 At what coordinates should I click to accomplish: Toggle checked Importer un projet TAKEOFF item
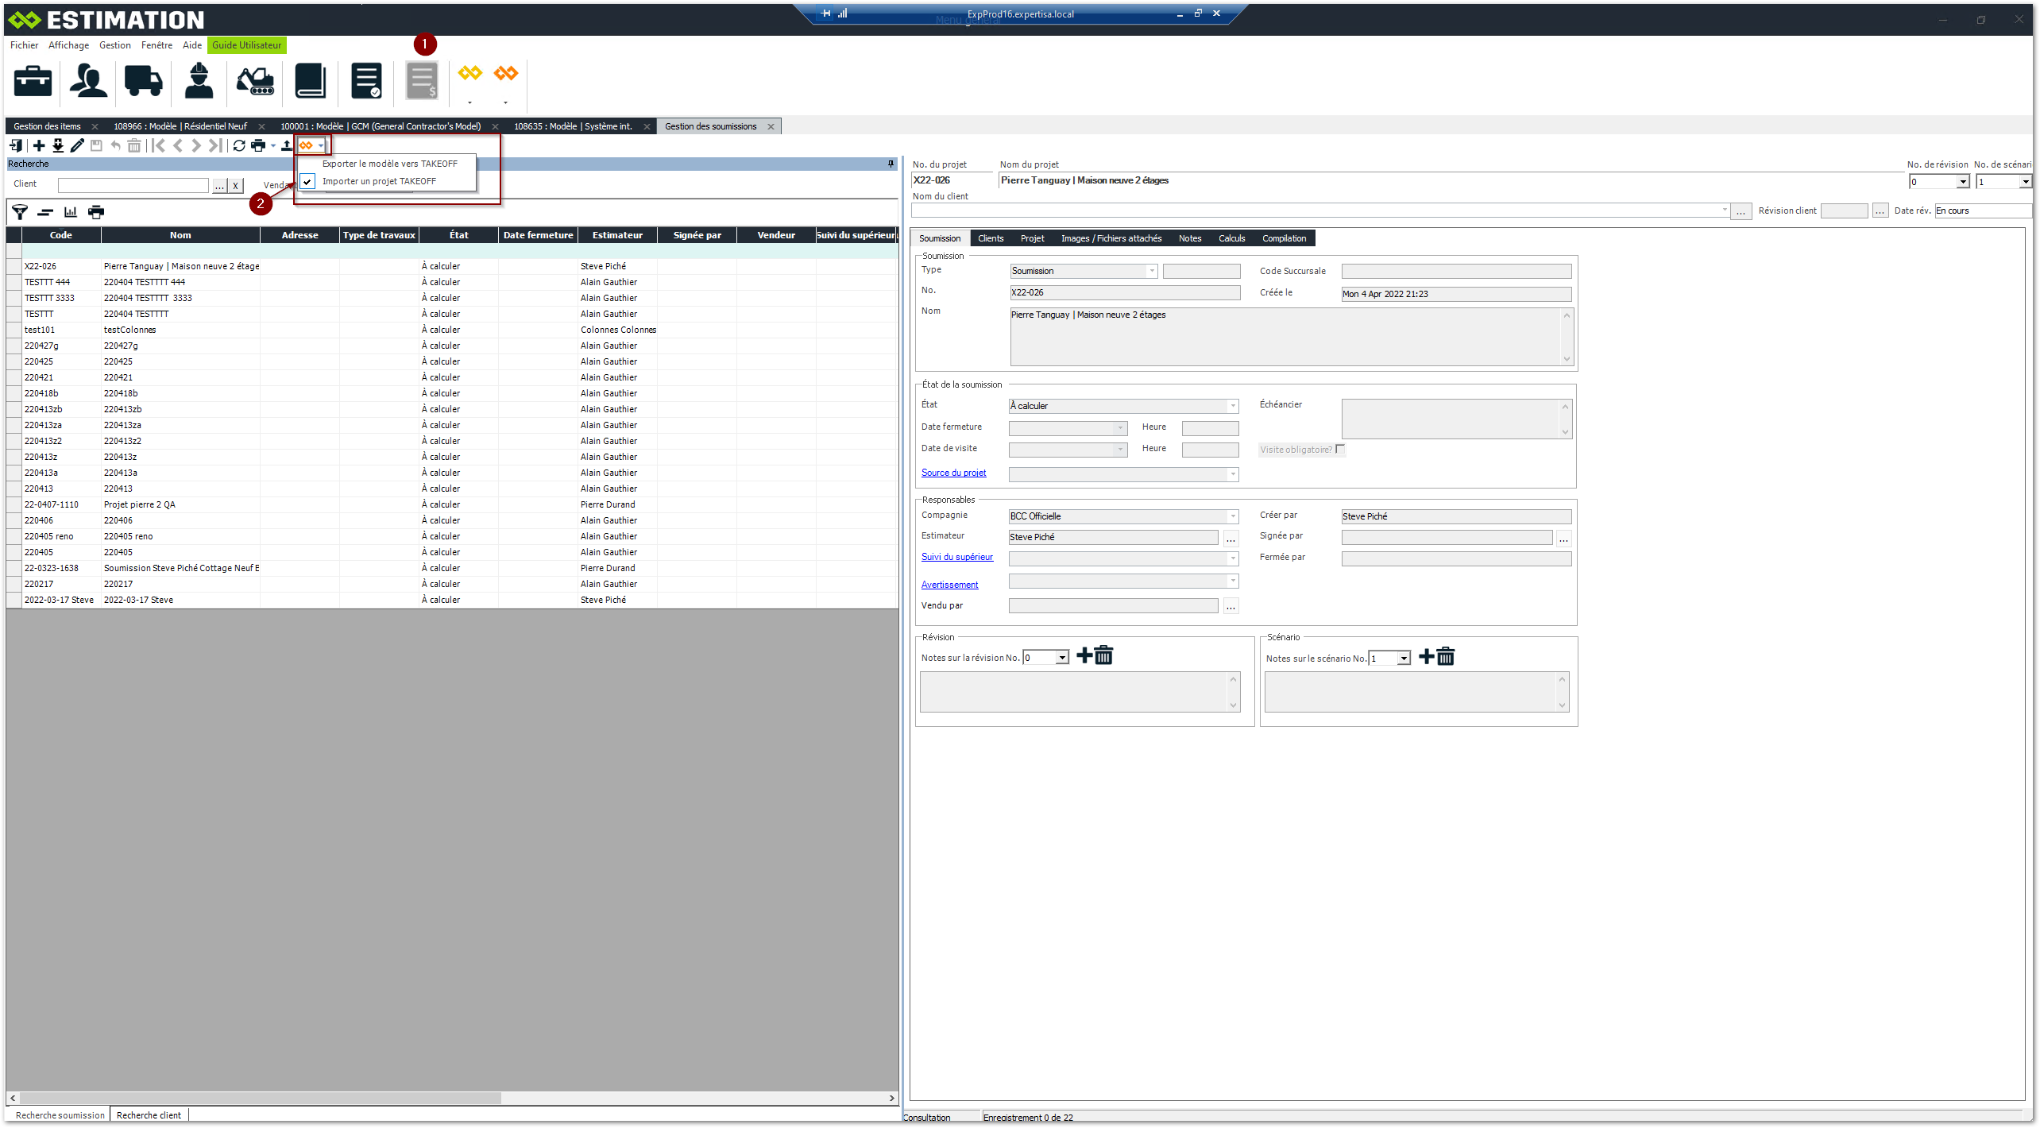[379, 181]
